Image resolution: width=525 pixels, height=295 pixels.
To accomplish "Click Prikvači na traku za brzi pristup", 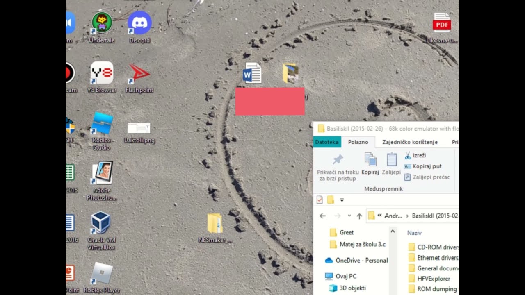I will coord(338,167).
